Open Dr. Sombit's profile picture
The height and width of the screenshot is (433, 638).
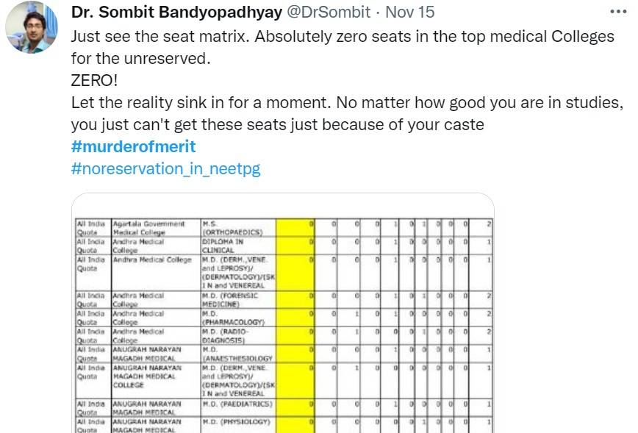32,28
